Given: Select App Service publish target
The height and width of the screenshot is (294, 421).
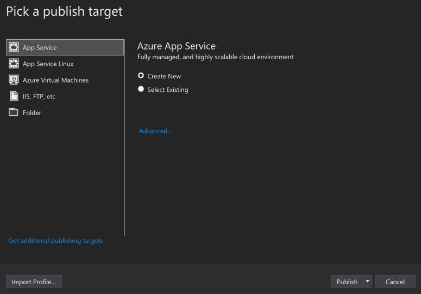Looking at the screenshot, I should coord(65,47).
